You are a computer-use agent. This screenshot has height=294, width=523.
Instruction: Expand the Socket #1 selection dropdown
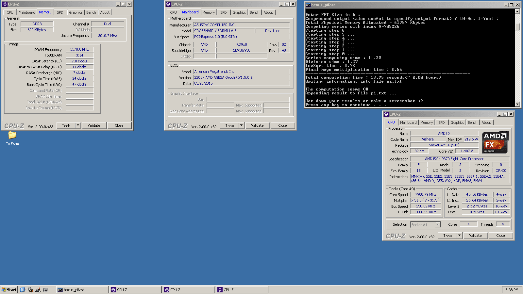[438, 224]
